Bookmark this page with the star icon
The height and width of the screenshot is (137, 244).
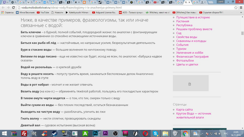[236, 8]
